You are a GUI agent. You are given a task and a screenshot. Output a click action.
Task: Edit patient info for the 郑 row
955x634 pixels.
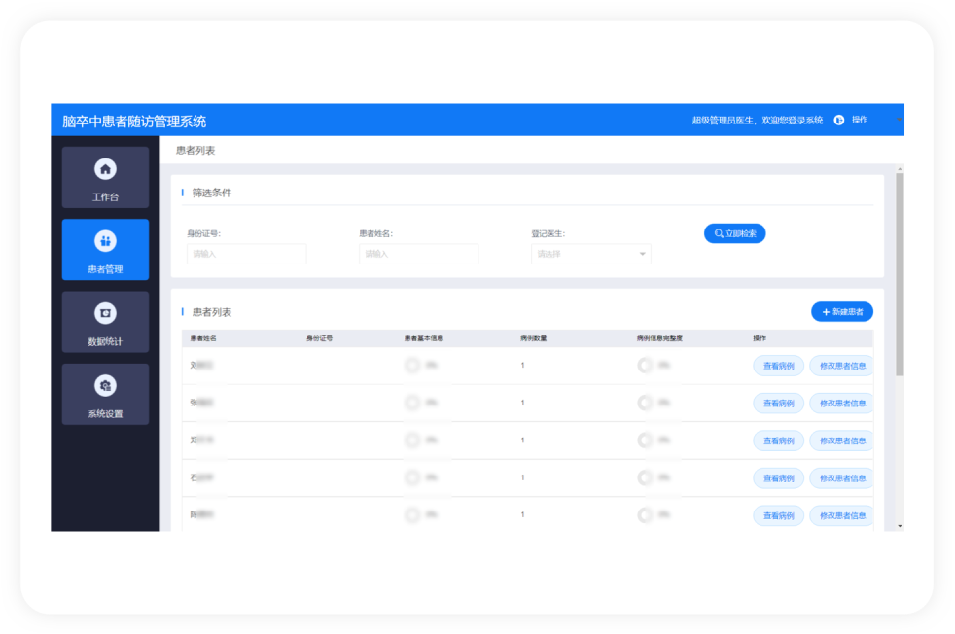click(x=842, y=440)
